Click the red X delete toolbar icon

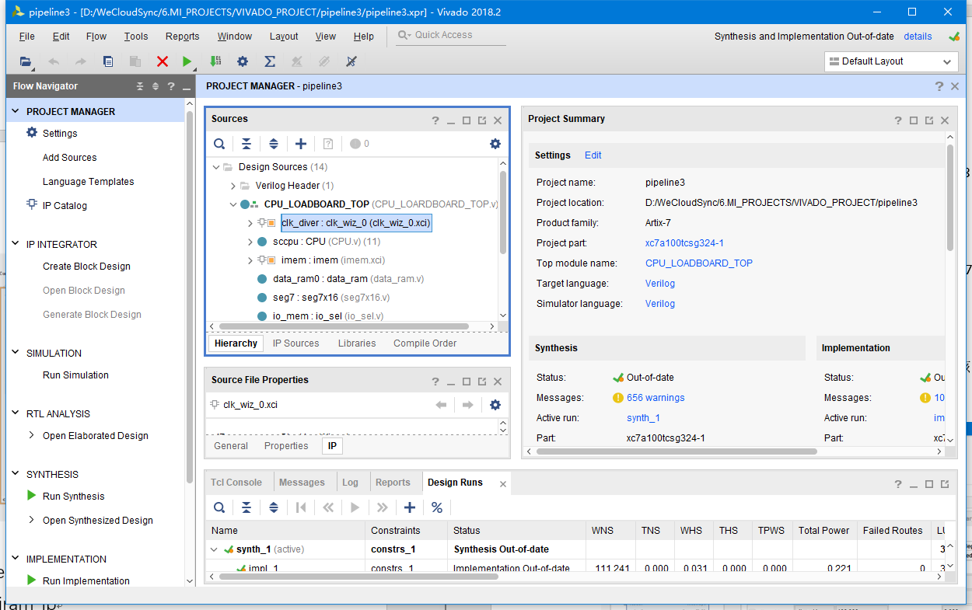162,61
